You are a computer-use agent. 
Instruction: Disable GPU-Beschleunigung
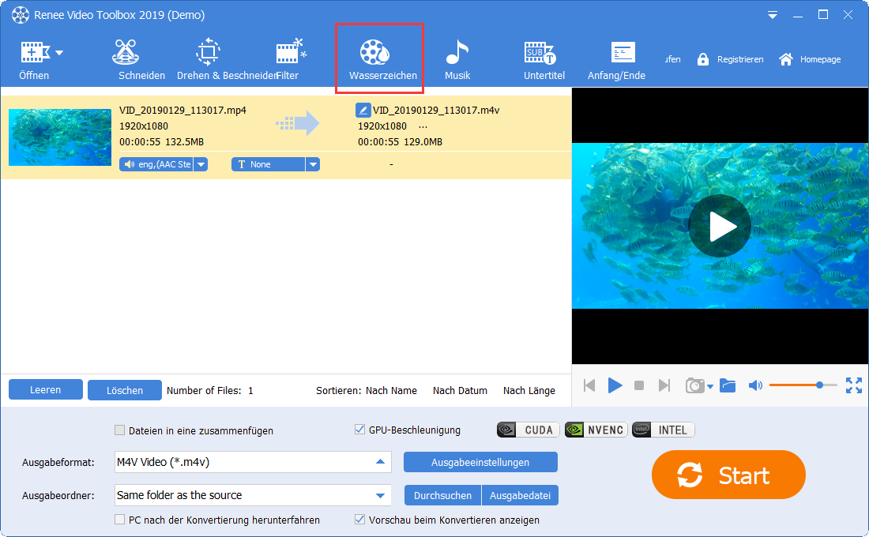(x=359, y=430)
